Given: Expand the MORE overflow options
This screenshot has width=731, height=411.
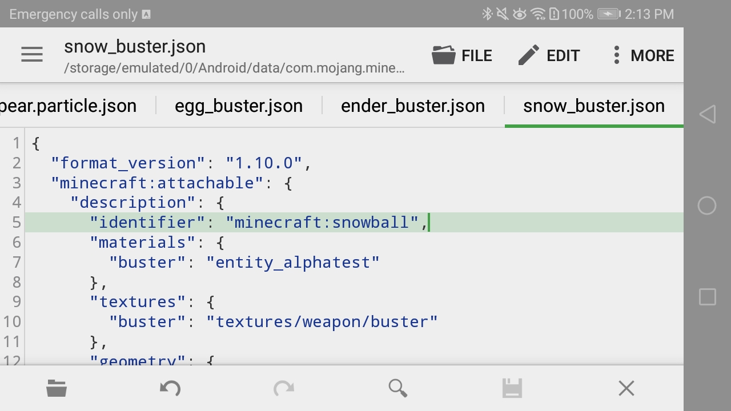Looking at the screenshot, I should tap(643, 55).
